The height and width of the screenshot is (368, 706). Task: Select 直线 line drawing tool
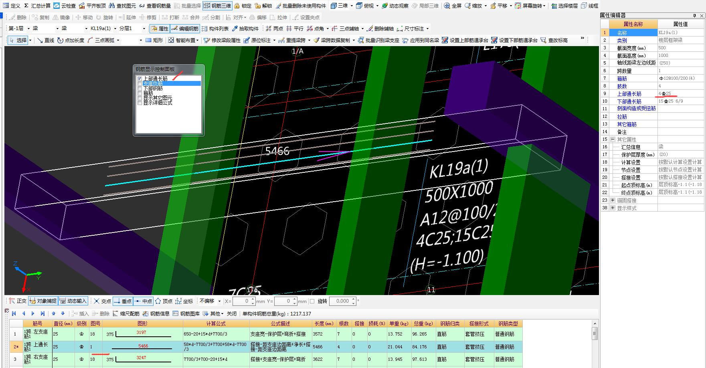[46, 40]
